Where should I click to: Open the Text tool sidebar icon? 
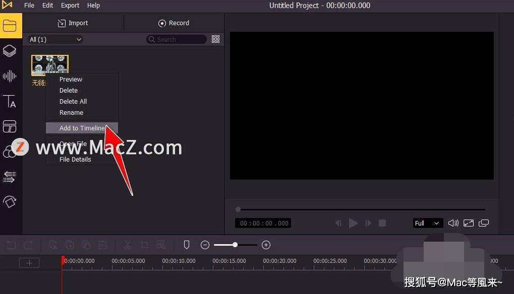coord(10,101)
